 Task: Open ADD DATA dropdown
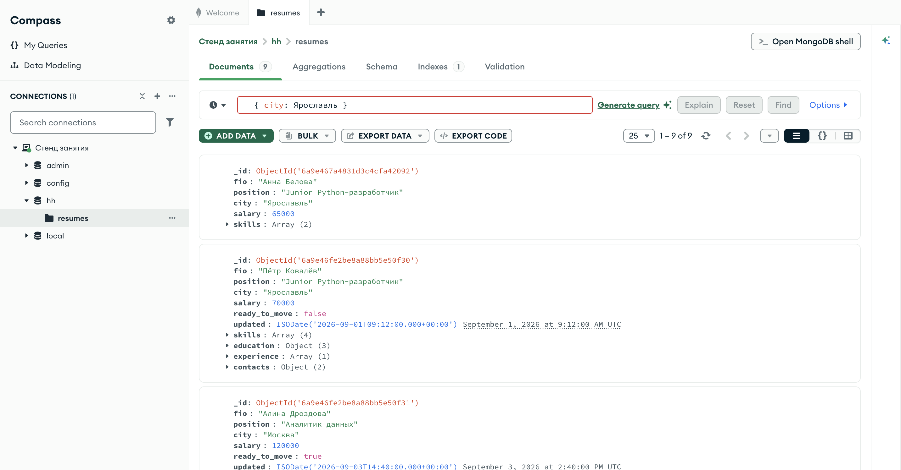pyautogui.click(x=236, y=135)
